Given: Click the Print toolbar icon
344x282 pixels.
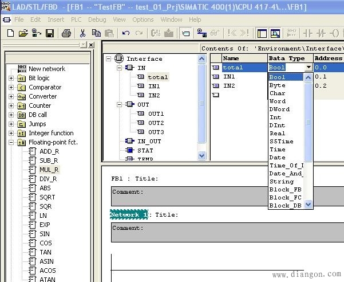Looking at the screenshot, I should (x=66, y=33).
